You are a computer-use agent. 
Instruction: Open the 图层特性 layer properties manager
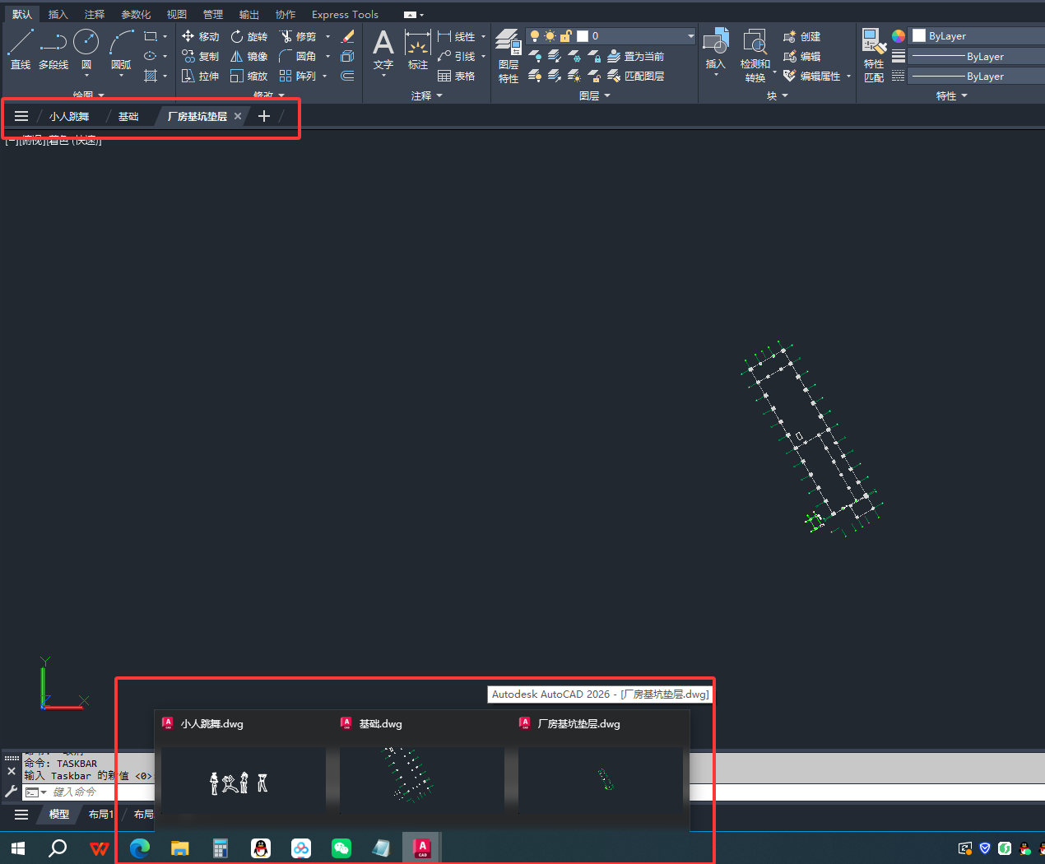[x=509, y=56]
